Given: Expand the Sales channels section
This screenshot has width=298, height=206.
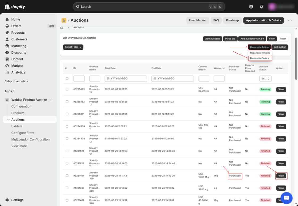Looking at the screenshot, I should tap(16, 81).
